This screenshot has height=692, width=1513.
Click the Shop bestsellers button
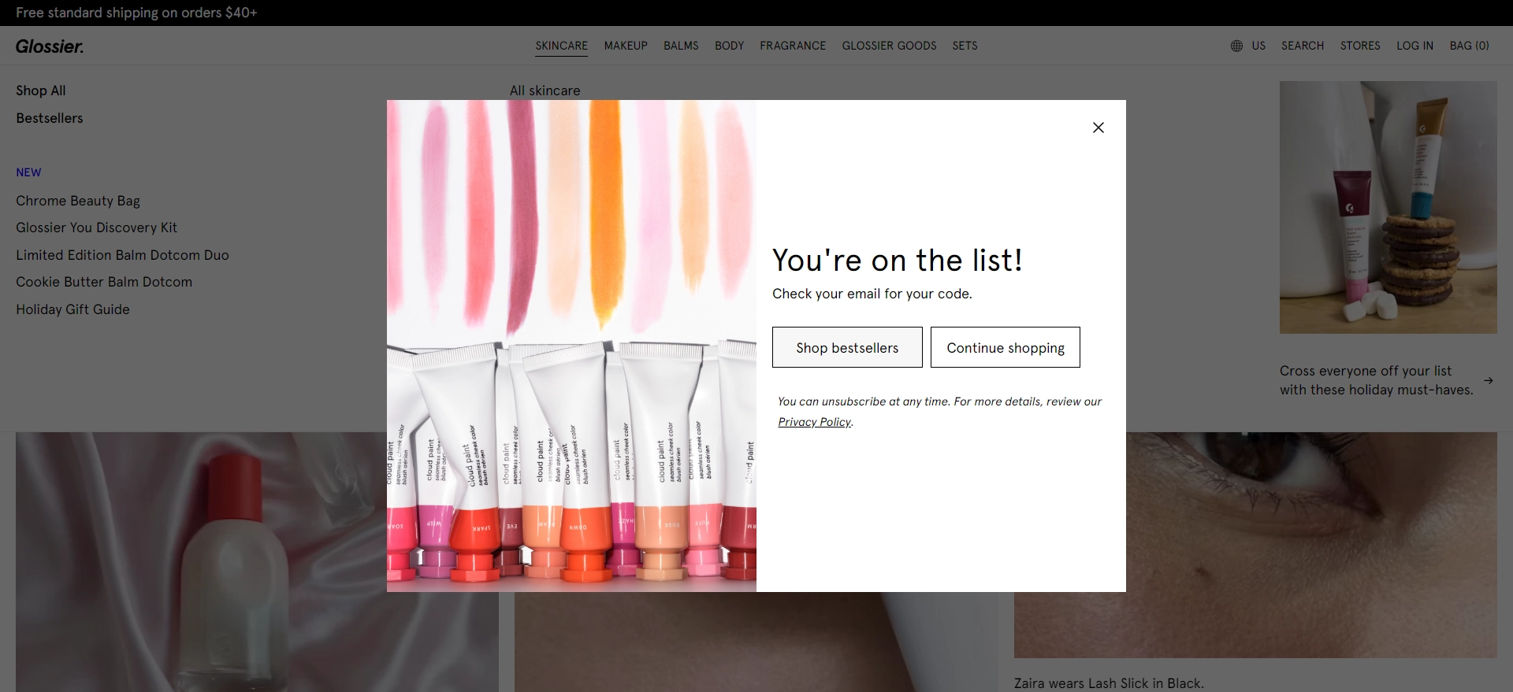tap(847, 347)
